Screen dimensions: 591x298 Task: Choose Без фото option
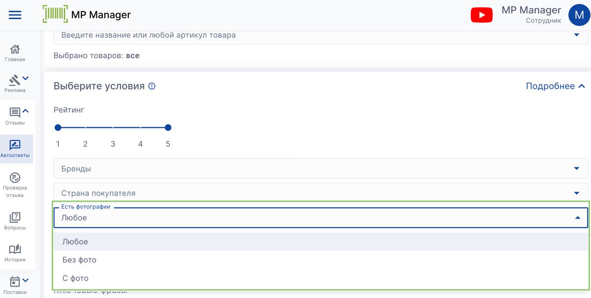[79, 260]
